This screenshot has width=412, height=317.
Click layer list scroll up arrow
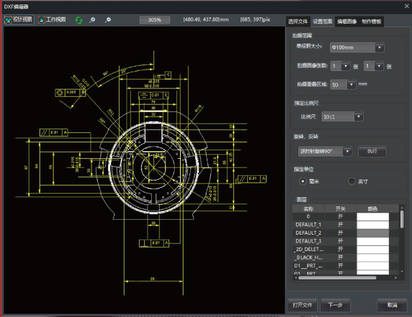401,207
